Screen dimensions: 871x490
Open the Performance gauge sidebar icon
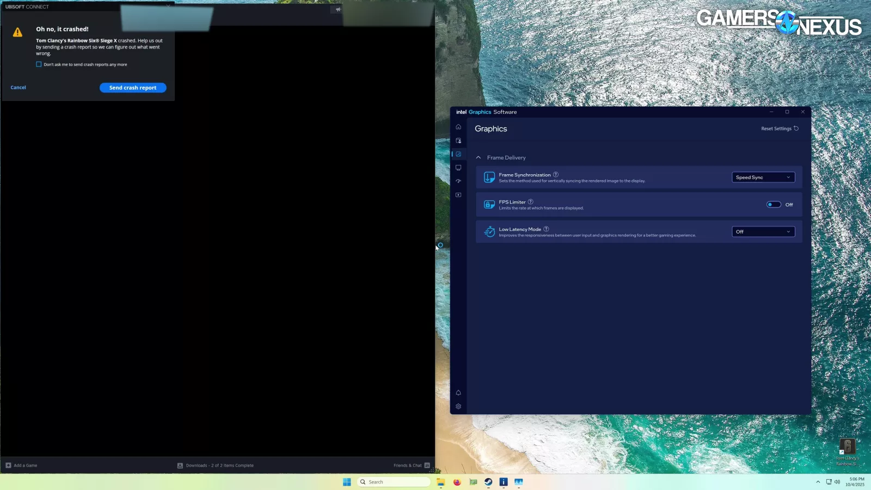[x=458, y=181]
